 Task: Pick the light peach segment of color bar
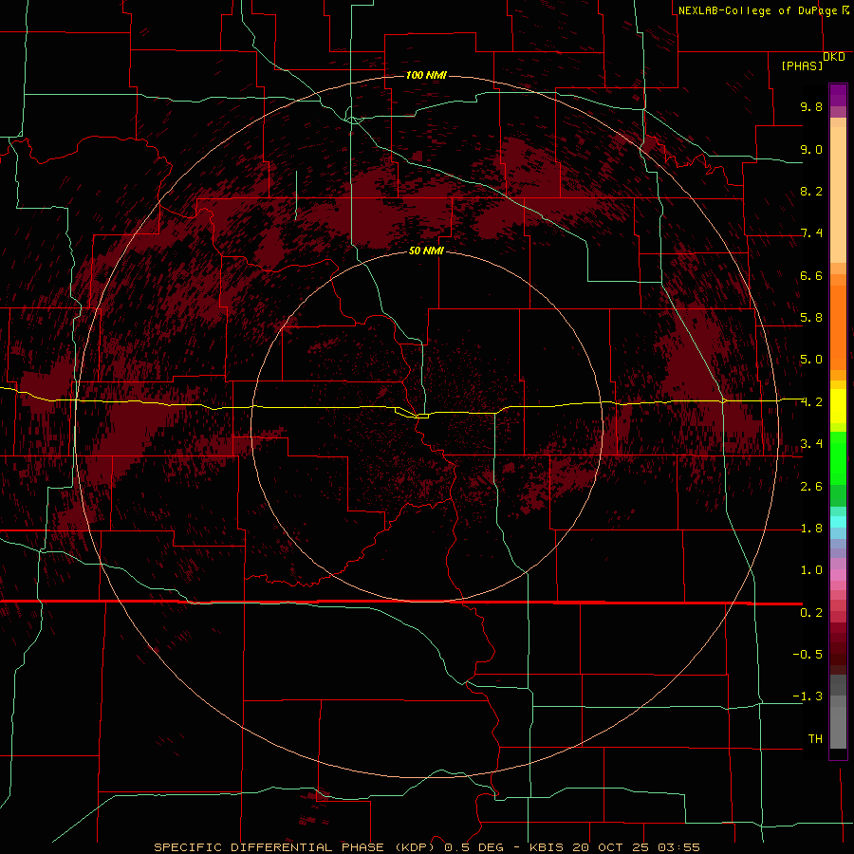tap(838, 195)
